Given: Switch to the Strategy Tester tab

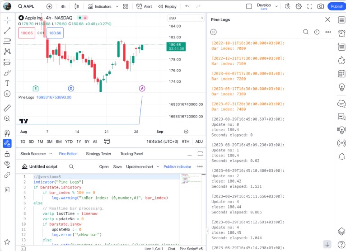Looking at the screenshot, I should pyautogui.click(x=98, y=154).
